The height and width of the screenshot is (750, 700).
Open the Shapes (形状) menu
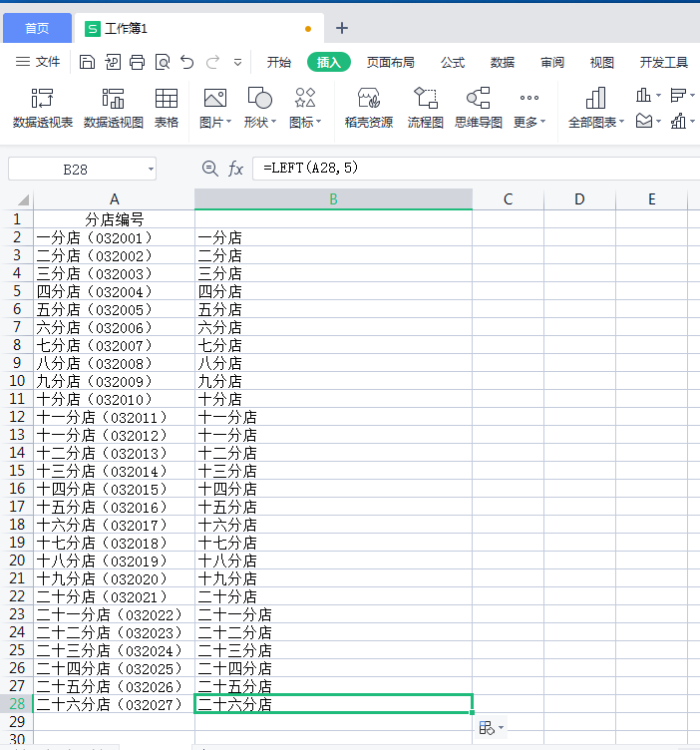[x=259, y=109]
